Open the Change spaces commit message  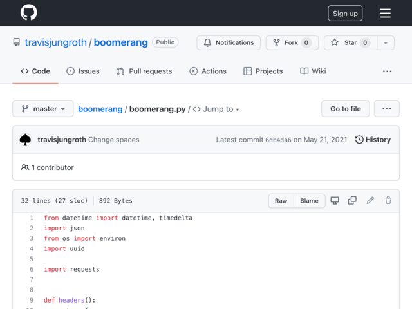(114, 140)
